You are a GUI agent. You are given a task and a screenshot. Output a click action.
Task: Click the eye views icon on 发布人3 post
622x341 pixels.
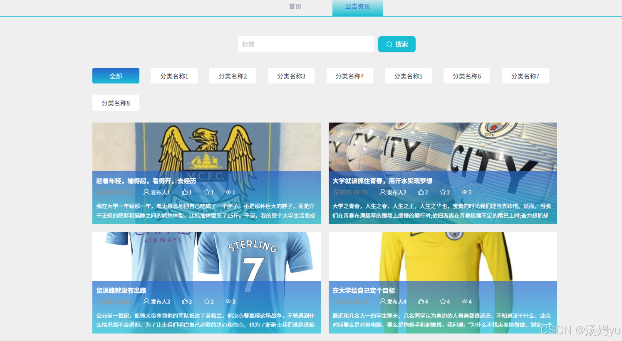(228, 302)
